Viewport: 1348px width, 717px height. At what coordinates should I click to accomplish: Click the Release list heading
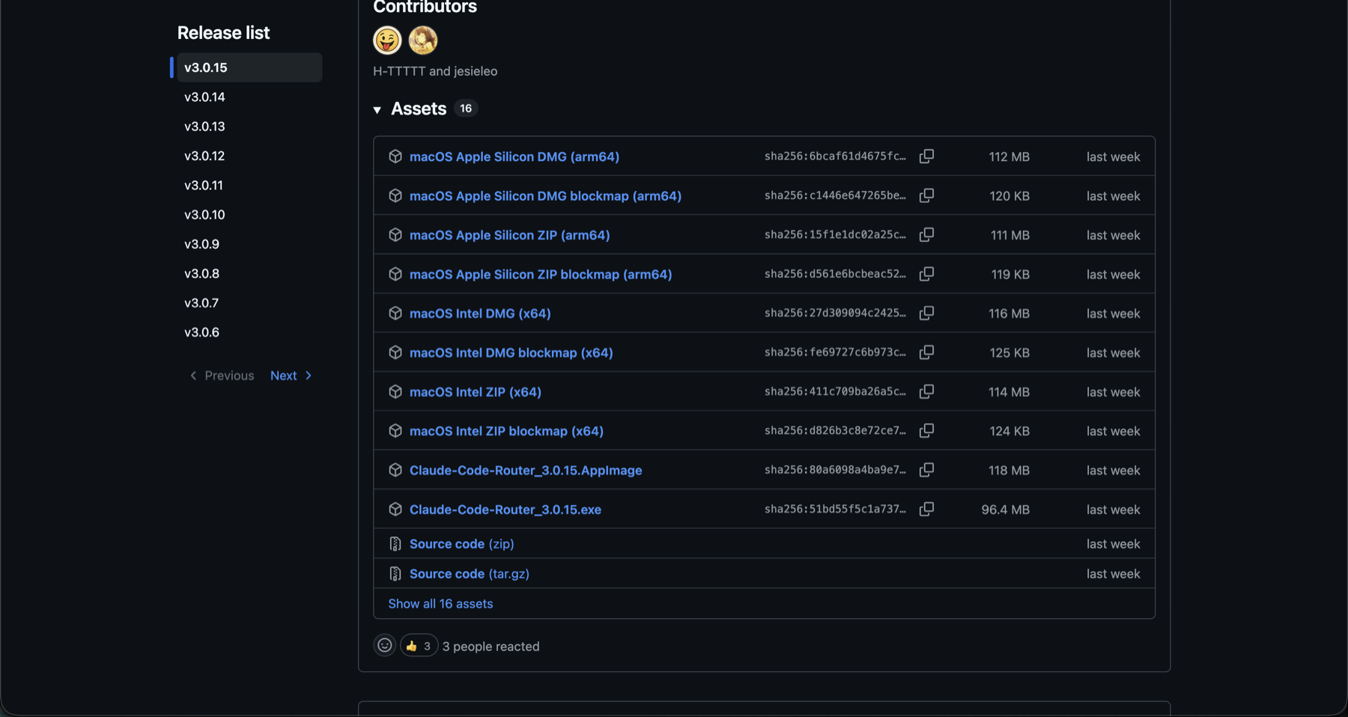click(223, 33)
